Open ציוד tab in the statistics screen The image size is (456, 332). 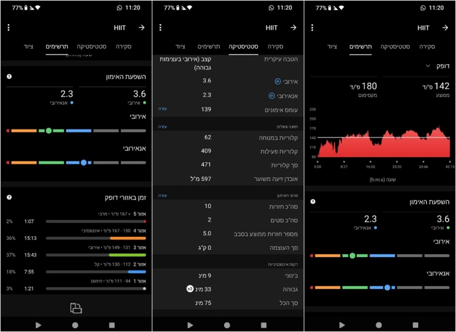pos(180,47)
